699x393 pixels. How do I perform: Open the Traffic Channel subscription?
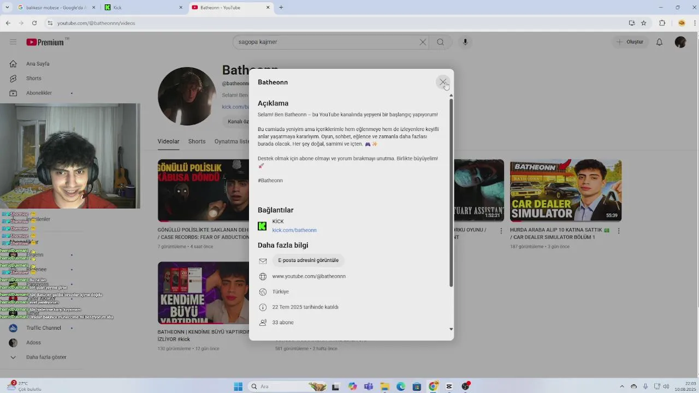pyautogui.click(x=44, y=328)
